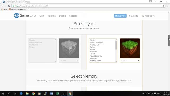Select Tekkit server type
This screenshot has width=170, height=96.
(x=92, y=54)
